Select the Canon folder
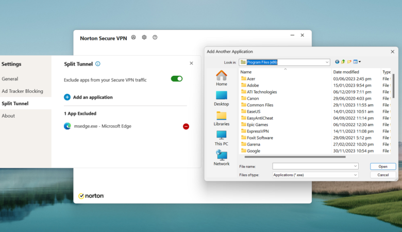The height and width of the screenshot is (232, 402). coord(250,98)
